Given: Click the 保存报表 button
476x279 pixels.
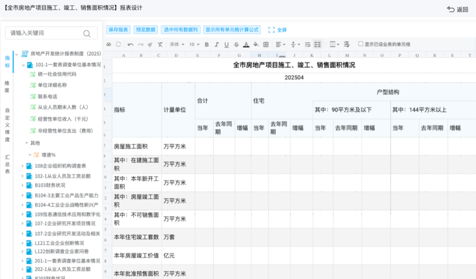Looking at the screenshot, I should (x=118, y=30).
